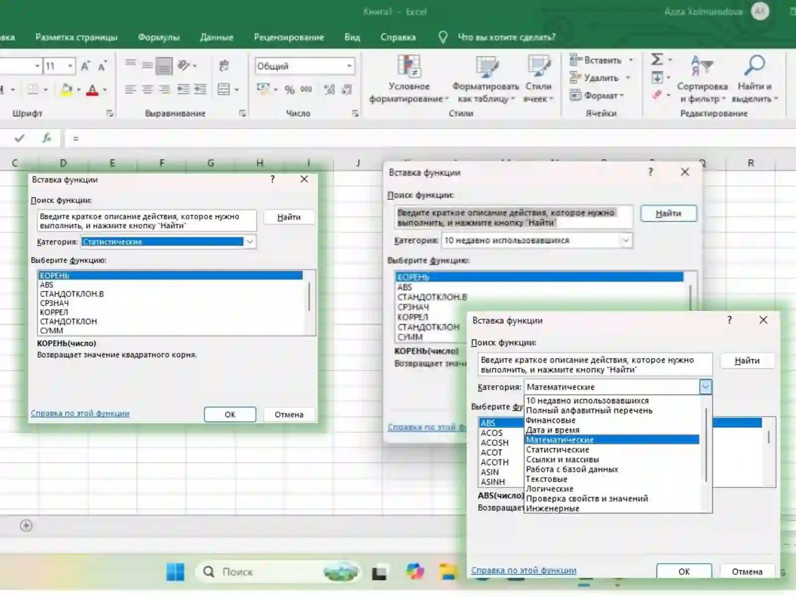796x597 pixels.
Task: Open the Удалить cells dropdown
Action: click(628, 78)
